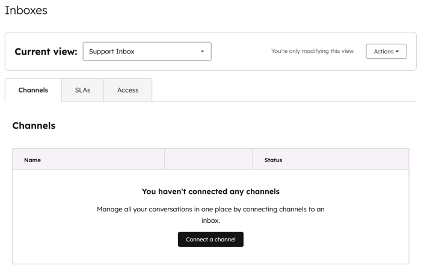Screen dimensions: 421x269
Task: Click the Channels section heading
Action: pos(34,125)
